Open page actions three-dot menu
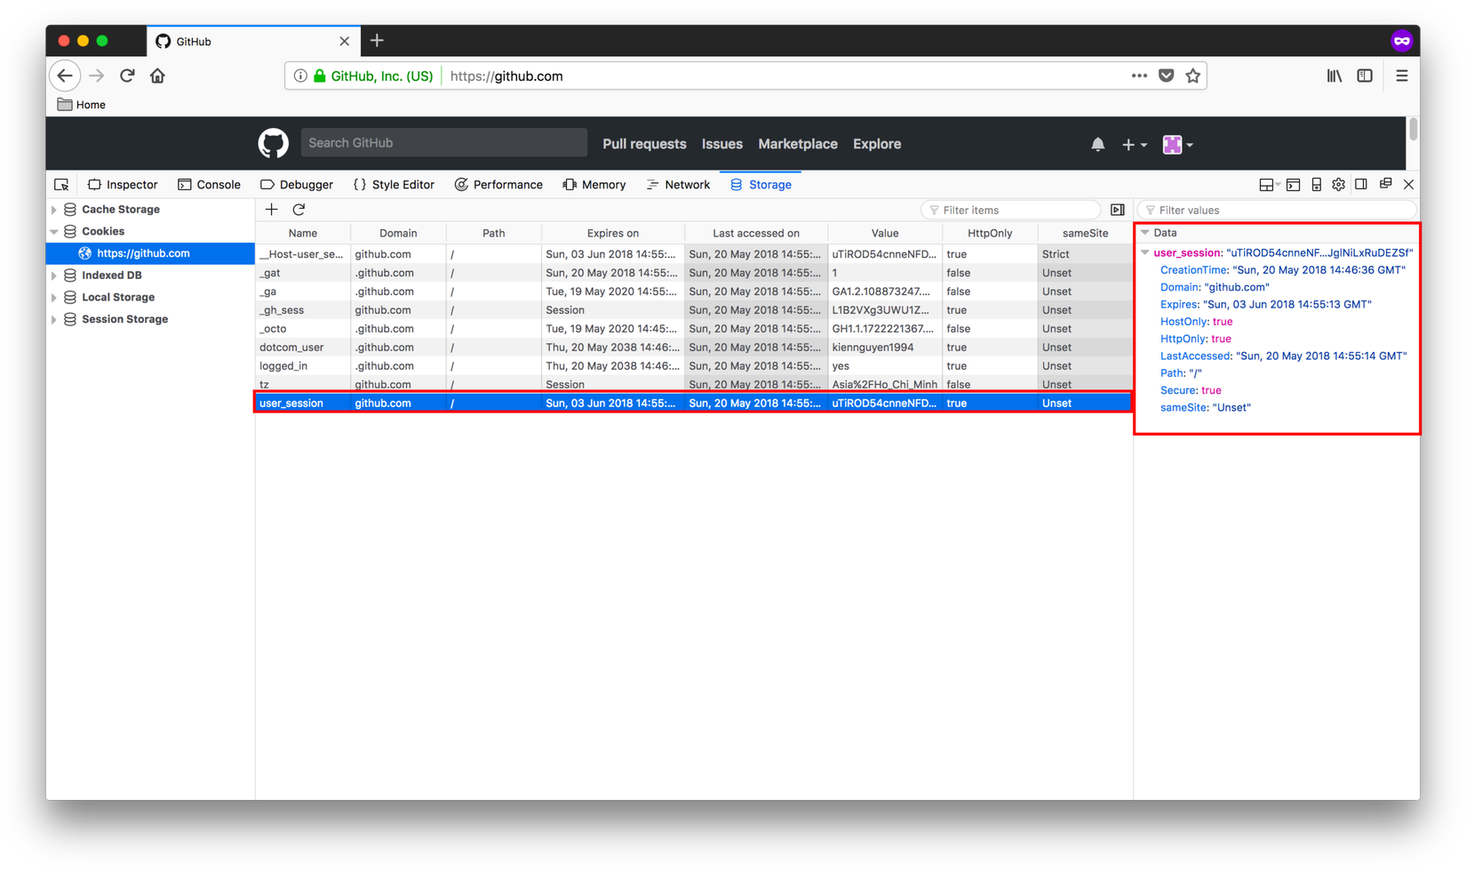1466x871 pixels. pos(1139,76)
